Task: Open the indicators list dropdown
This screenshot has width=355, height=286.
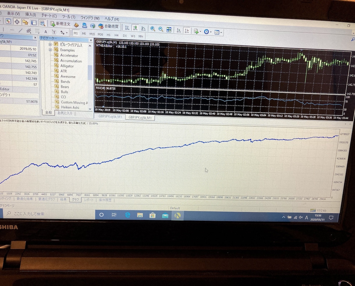Action: [197, 31]
